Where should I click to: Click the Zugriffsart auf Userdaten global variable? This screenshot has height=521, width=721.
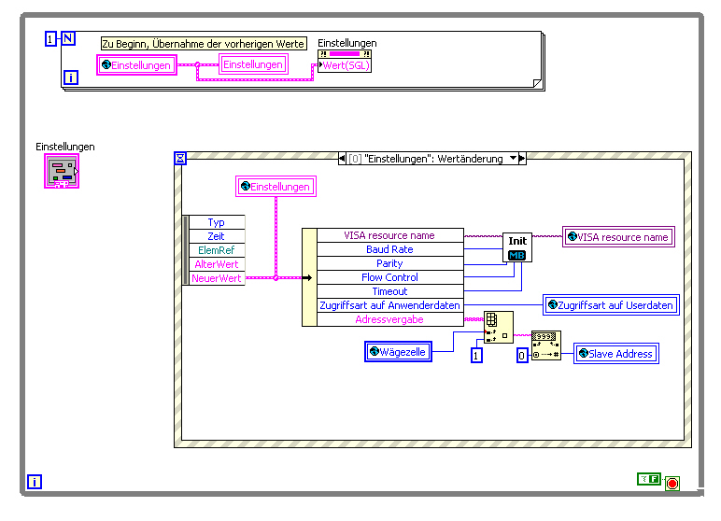(611, 305)
